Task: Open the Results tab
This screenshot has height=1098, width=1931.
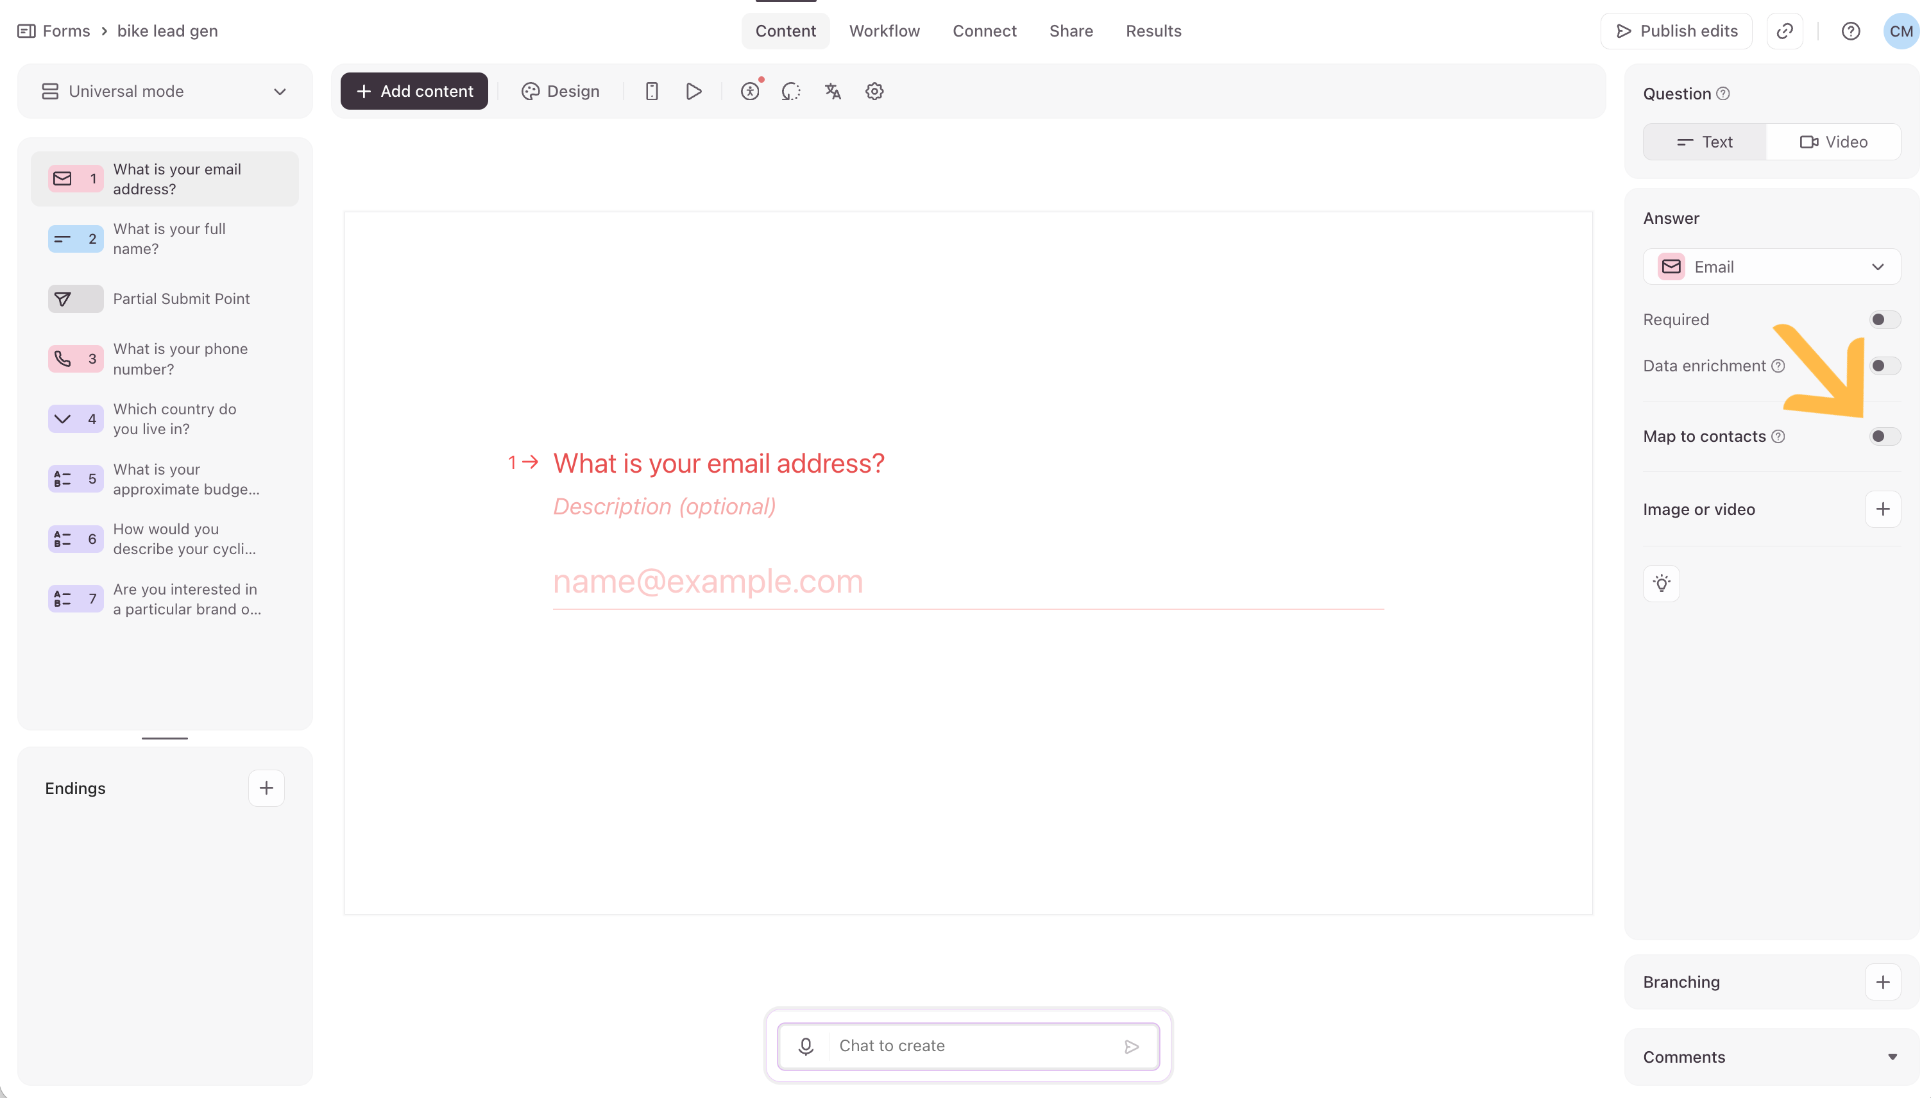Action: coord(1153,31)
